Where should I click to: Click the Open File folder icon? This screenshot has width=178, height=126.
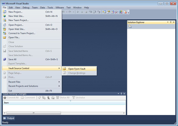5,37
